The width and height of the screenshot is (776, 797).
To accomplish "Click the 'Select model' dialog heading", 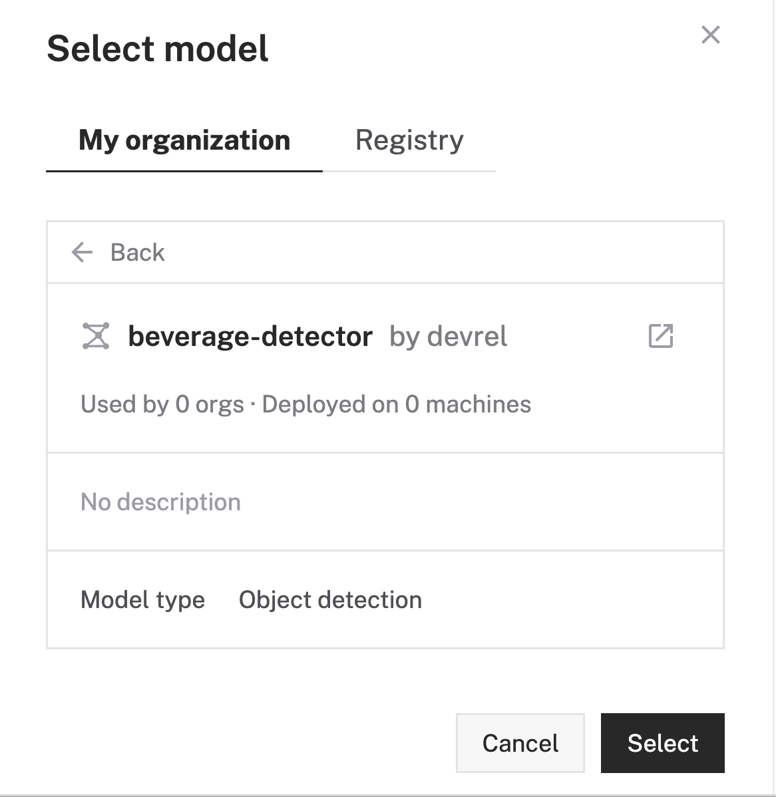I will pyautogui.click(x=158, y=49).
